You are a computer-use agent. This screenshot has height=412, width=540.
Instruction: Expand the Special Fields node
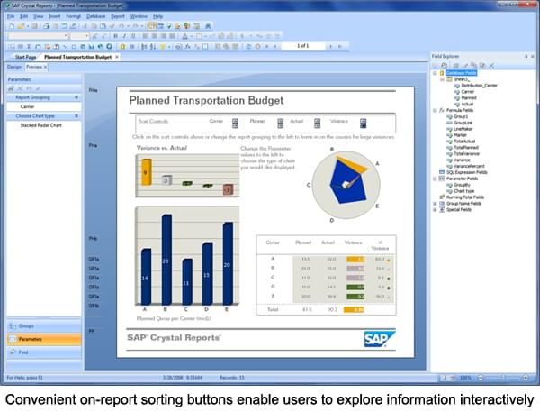pos(435,210)
